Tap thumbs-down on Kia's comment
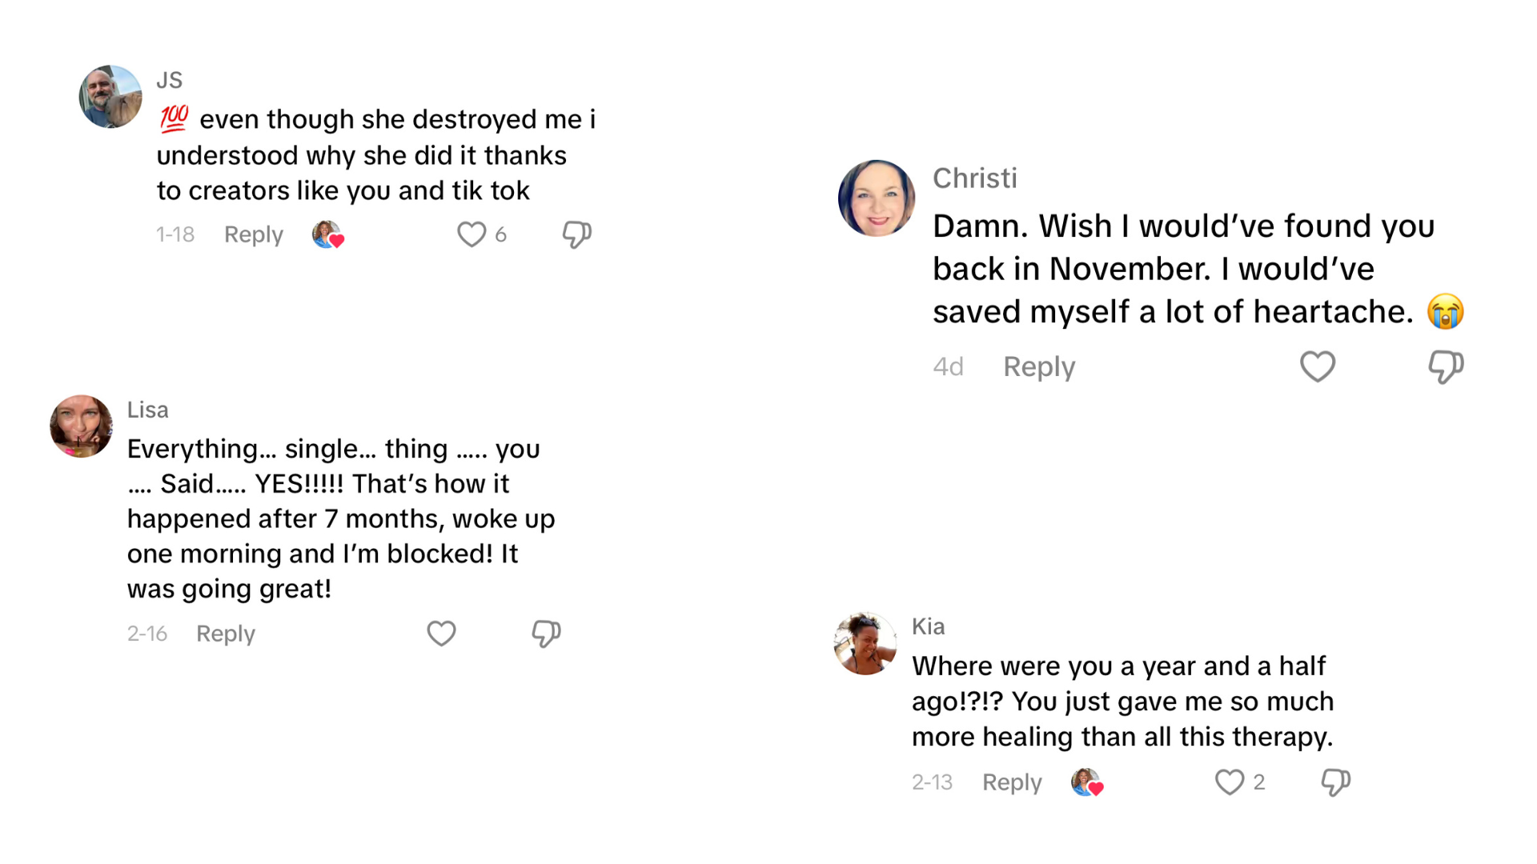 point(1335,782)
